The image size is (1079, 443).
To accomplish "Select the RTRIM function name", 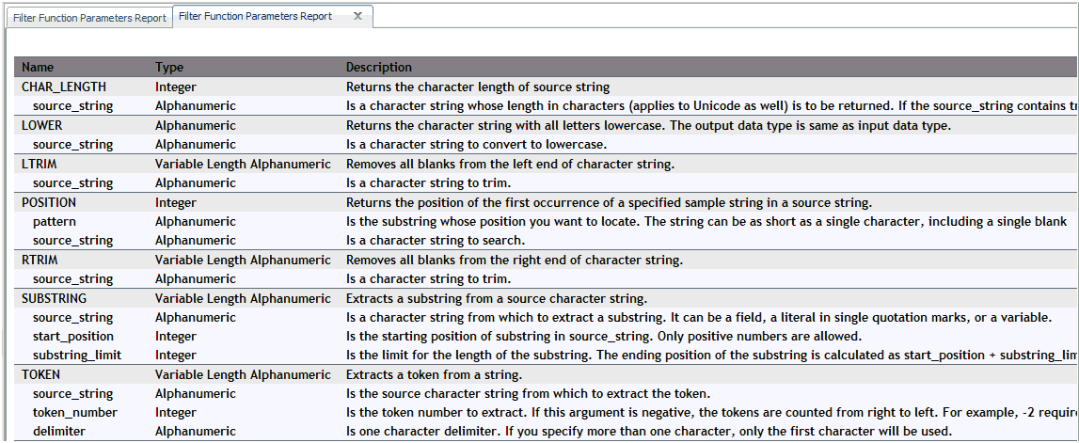I will (40, 260).
